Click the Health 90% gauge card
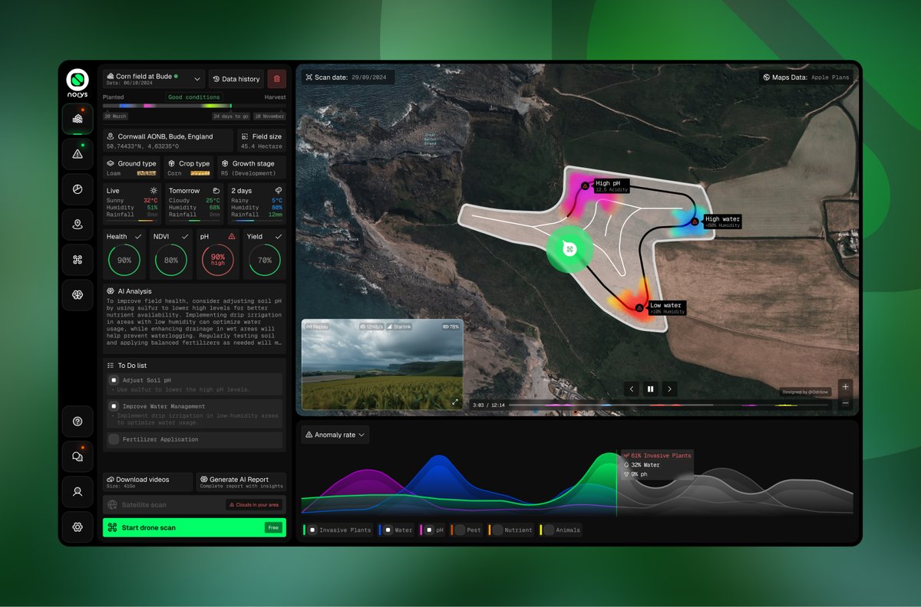The height and width of the screenshot is (607, 921). [124, 254]
